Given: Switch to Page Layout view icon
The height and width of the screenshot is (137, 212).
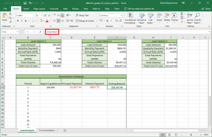Looking at the screenshot, I should tap(169, 135).
